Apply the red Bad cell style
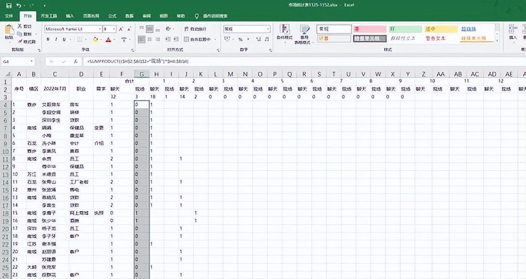Screen dimensions: 526x279 [369, 29]
